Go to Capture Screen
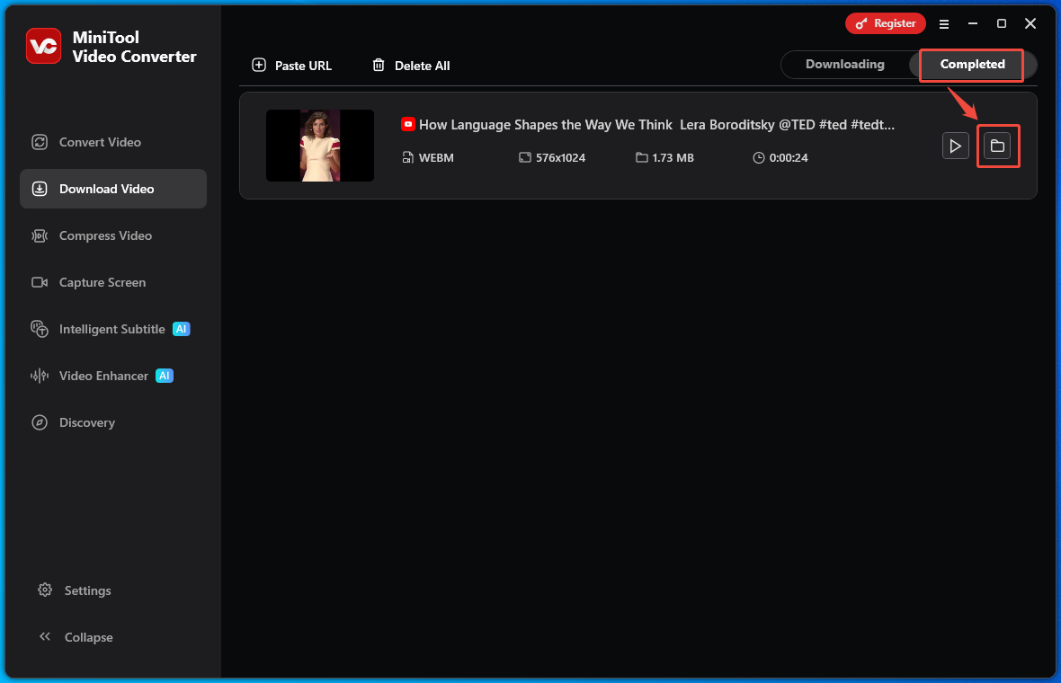Image resolution: width=1061 pixels, height=683 pixels. click(x=113, y=282)
